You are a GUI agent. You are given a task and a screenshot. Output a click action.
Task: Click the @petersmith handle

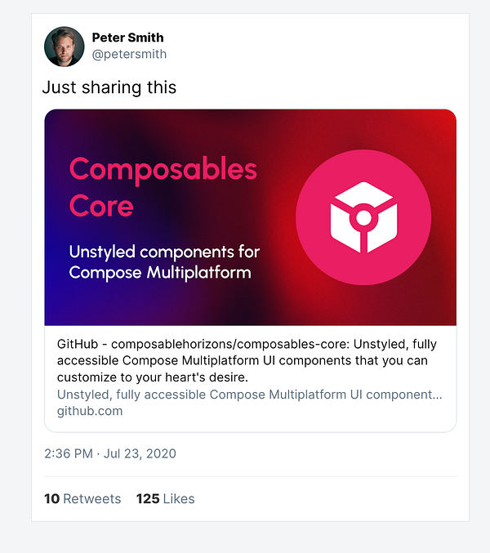[129, 54]
